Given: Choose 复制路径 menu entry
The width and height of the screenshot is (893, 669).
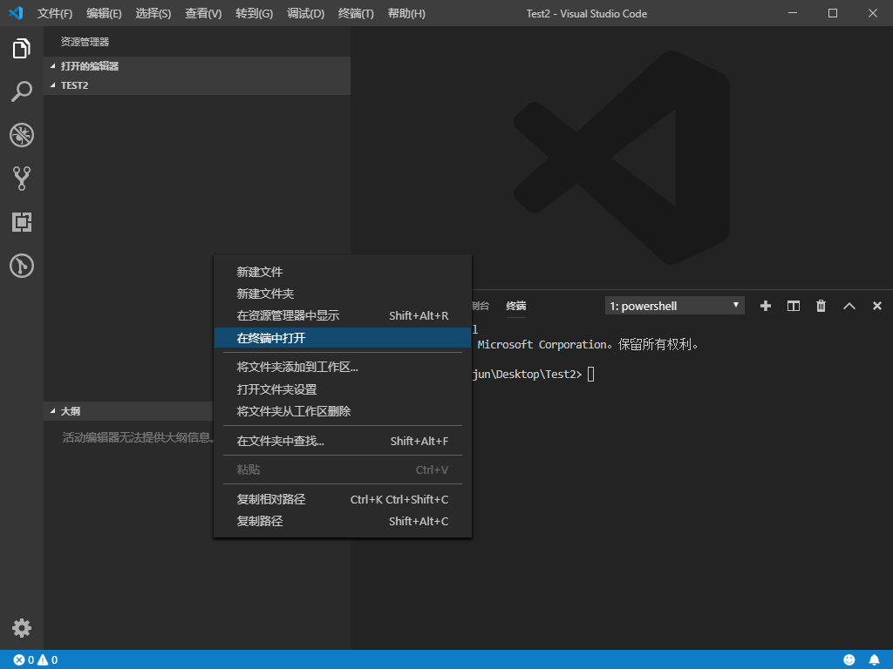Looking at the screenshot, I should point(342,521).
